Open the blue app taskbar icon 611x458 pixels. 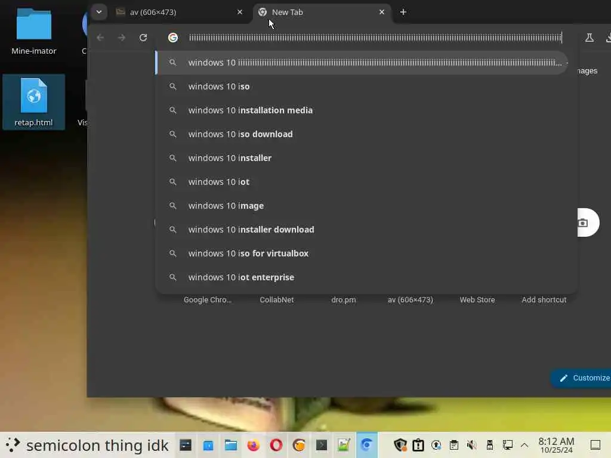[208, 445]
